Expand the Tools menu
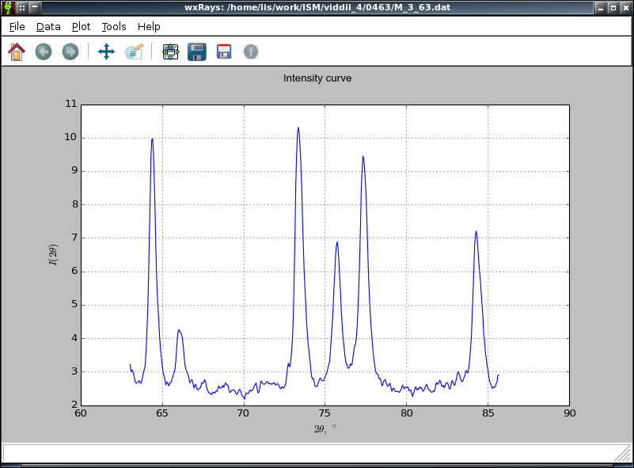 114,26
